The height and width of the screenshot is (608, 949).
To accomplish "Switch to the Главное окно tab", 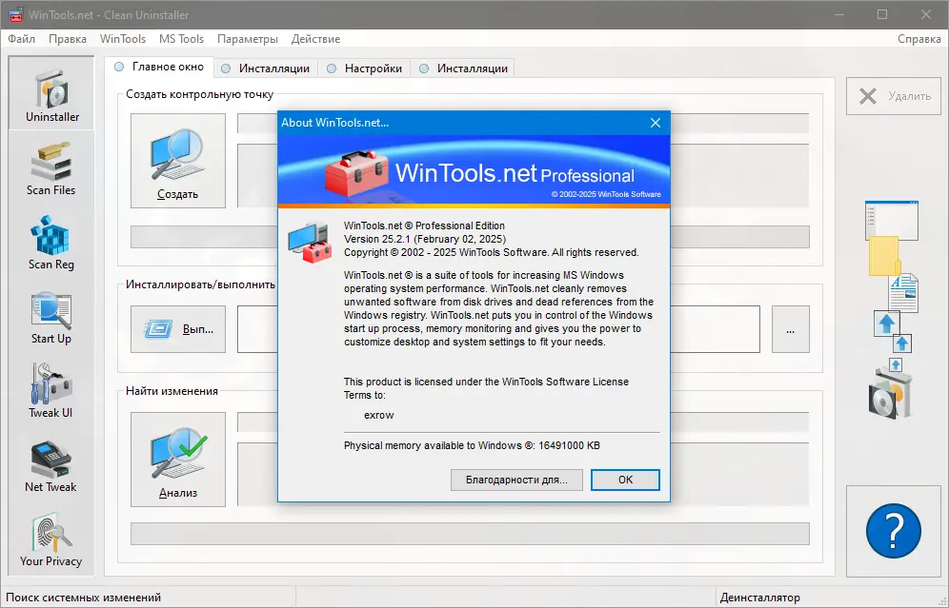I will 160,67.
